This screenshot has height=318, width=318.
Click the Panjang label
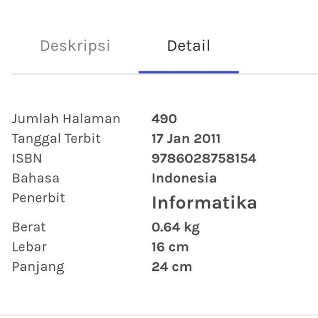point(38,267)
